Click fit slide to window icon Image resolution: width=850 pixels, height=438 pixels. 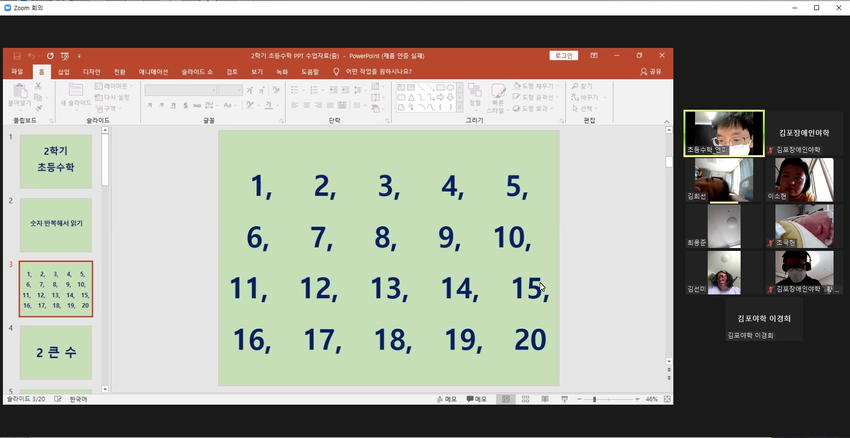tap(667, 399)
